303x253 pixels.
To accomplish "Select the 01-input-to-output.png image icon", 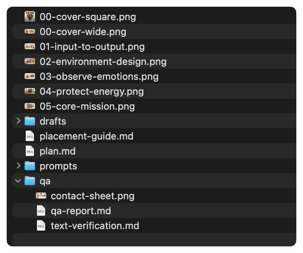I will [30, 46].
